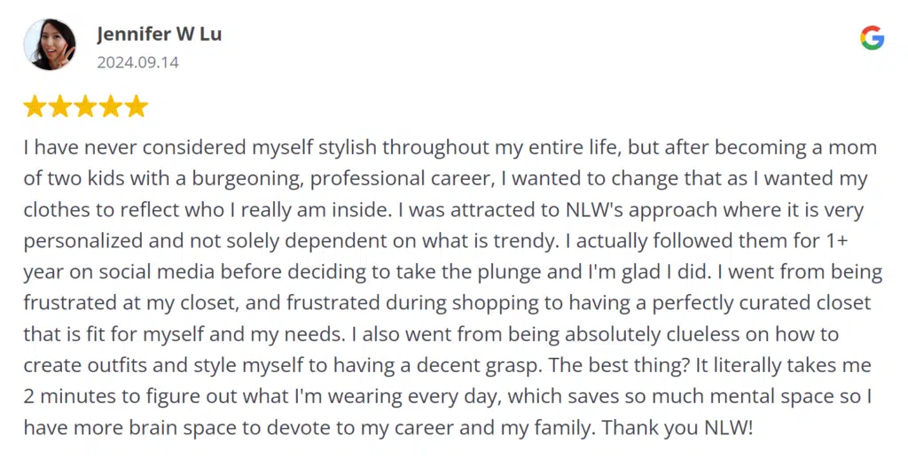Click the review date 2024.09.14
The width and height of the screenshot is (908, 459).
[x=137, y=63]
